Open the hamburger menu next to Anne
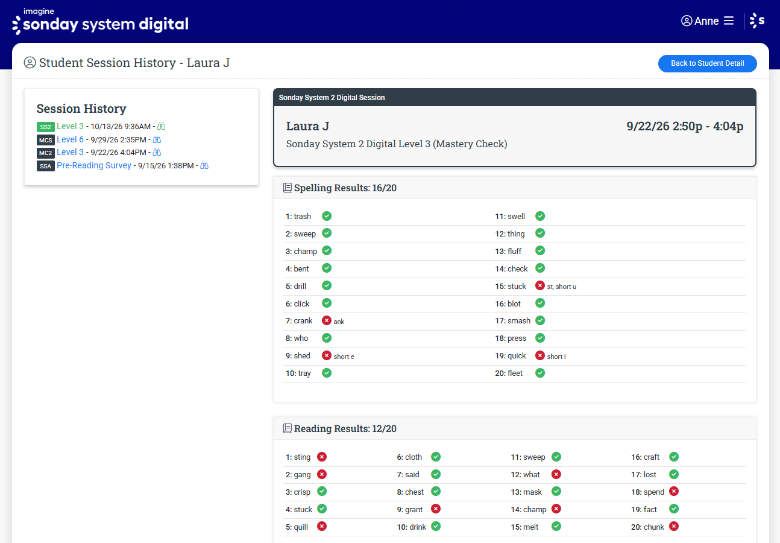Image resolution: width=780 pixels, height=543 pixels. pyautogui.click(x=729, y=21)
